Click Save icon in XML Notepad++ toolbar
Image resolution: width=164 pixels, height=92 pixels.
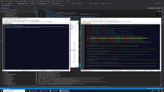84,22
